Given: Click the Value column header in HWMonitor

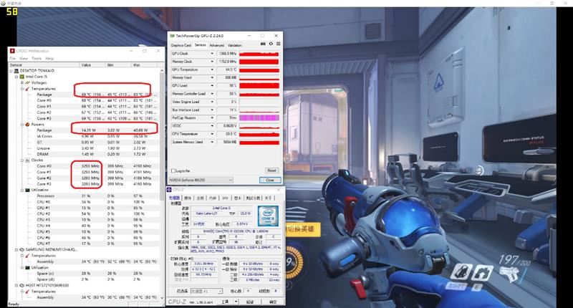Looking at the screenshot, I should 92,65.
